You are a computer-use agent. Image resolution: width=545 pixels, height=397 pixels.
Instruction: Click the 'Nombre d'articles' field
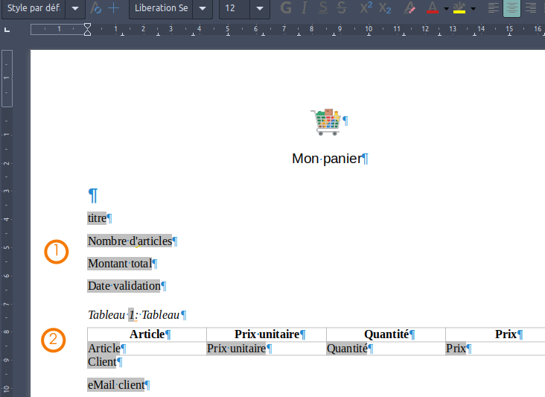(x=130, y=241)
